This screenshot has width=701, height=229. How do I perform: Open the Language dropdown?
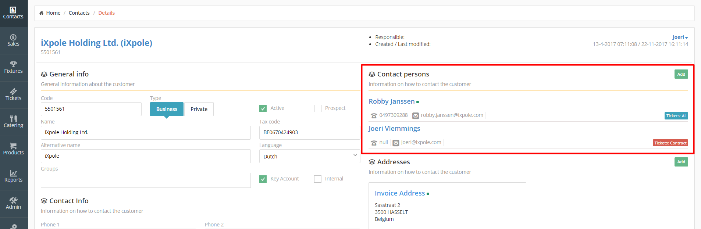(310, 156)
